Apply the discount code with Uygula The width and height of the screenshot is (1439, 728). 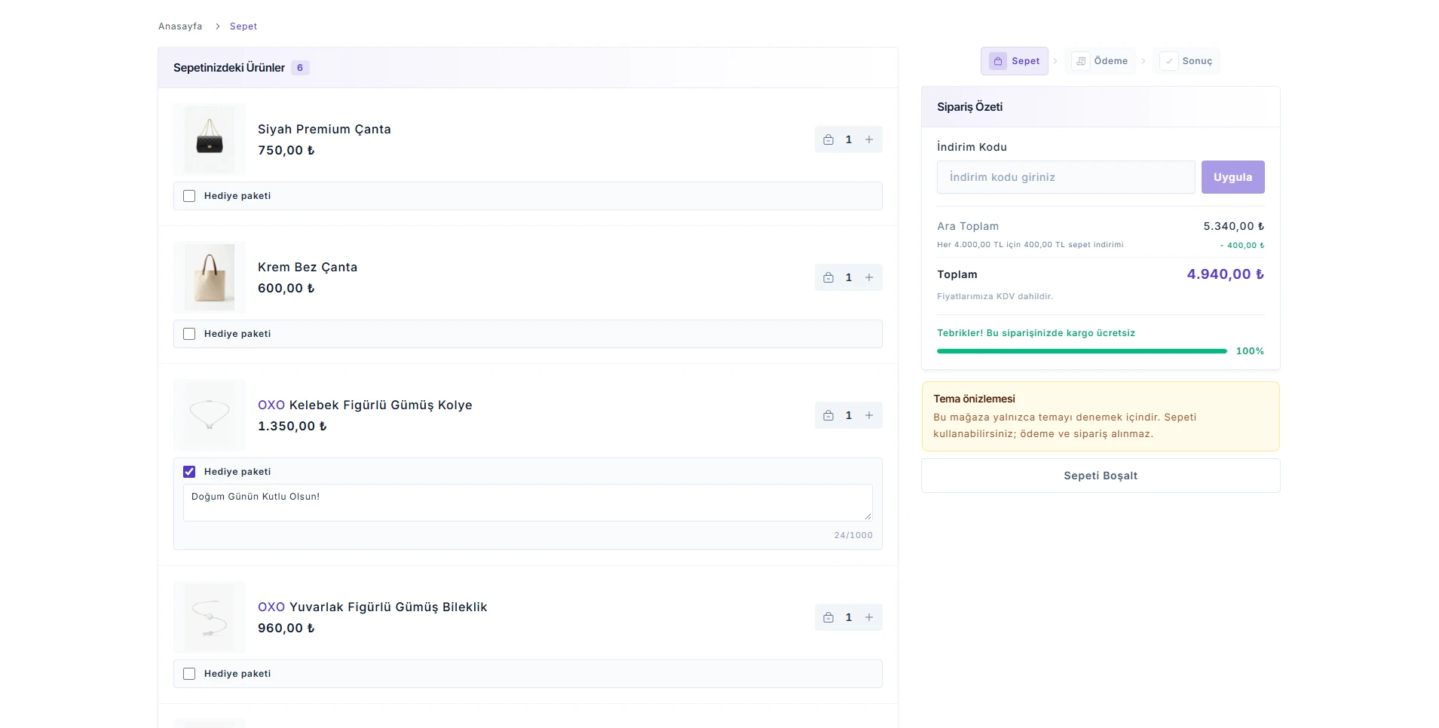1232,177
